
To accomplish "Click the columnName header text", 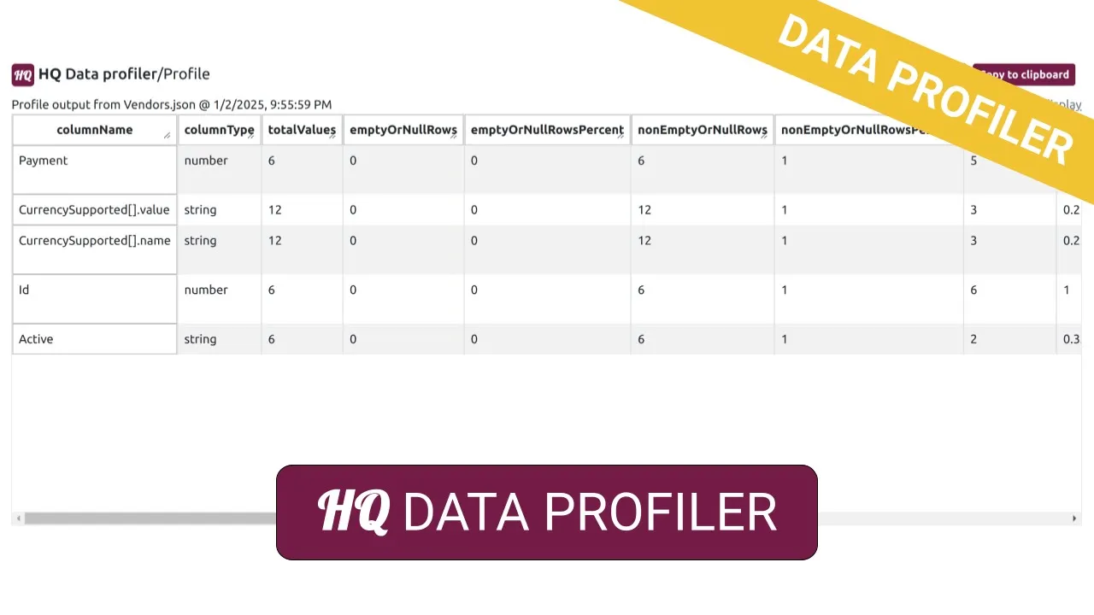I will coord(94,130).
